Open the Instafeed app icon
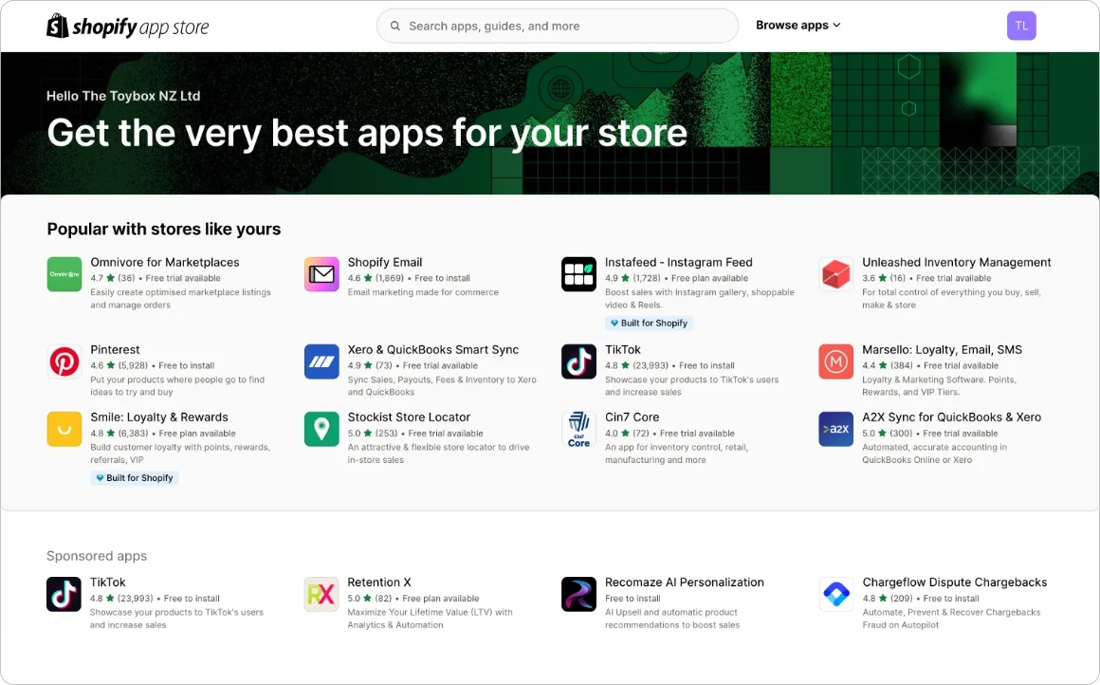 point(578,274)
